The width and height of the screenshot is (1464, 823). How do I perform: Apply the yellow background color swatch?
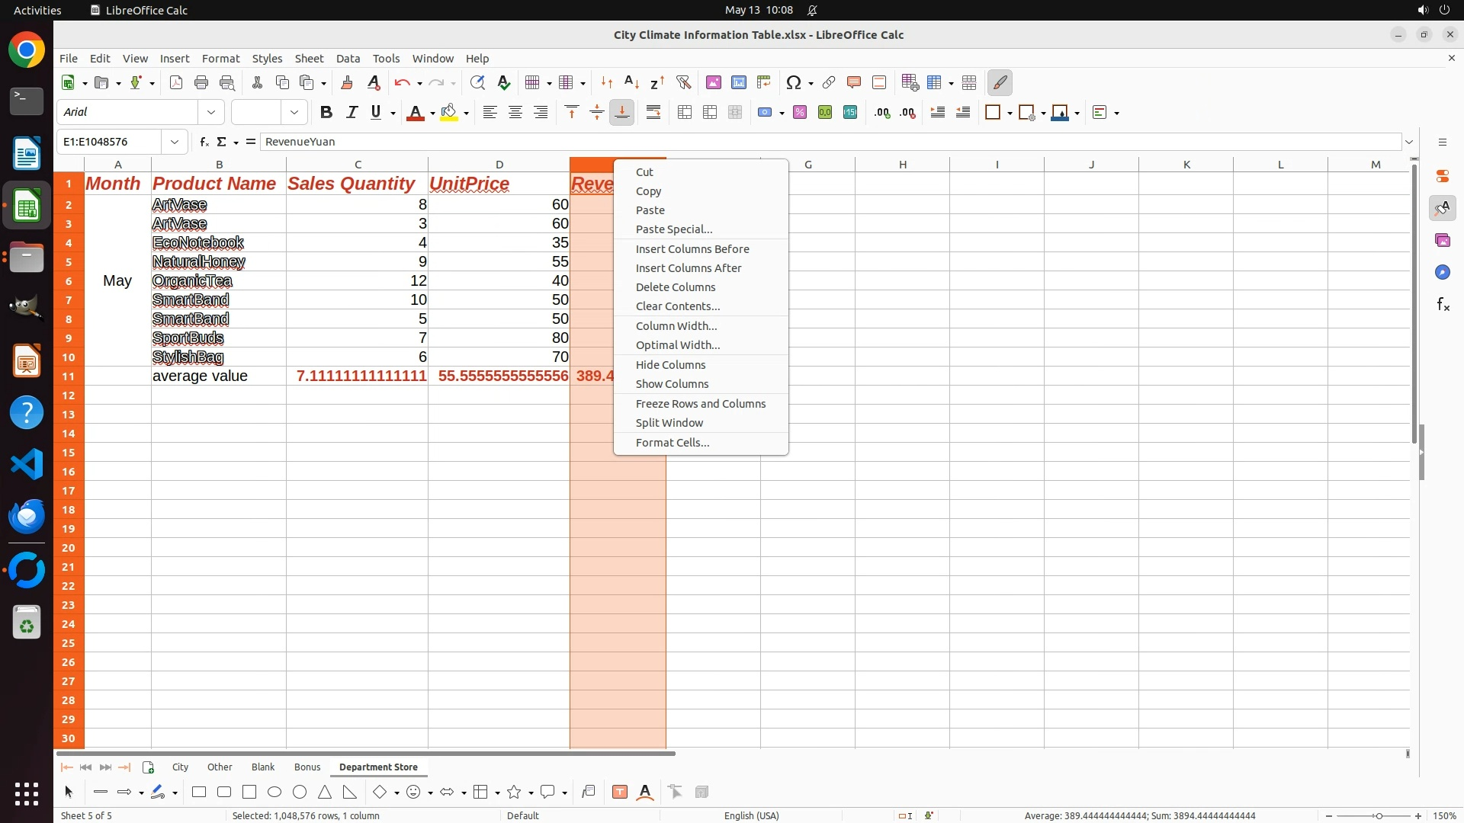(449, 113)
